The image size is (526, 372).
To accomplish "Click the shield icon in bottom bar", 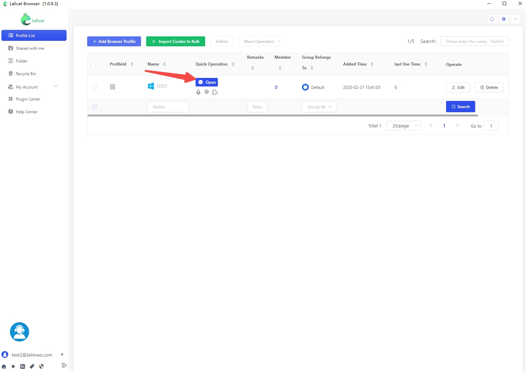I will (x=42, y=366).
